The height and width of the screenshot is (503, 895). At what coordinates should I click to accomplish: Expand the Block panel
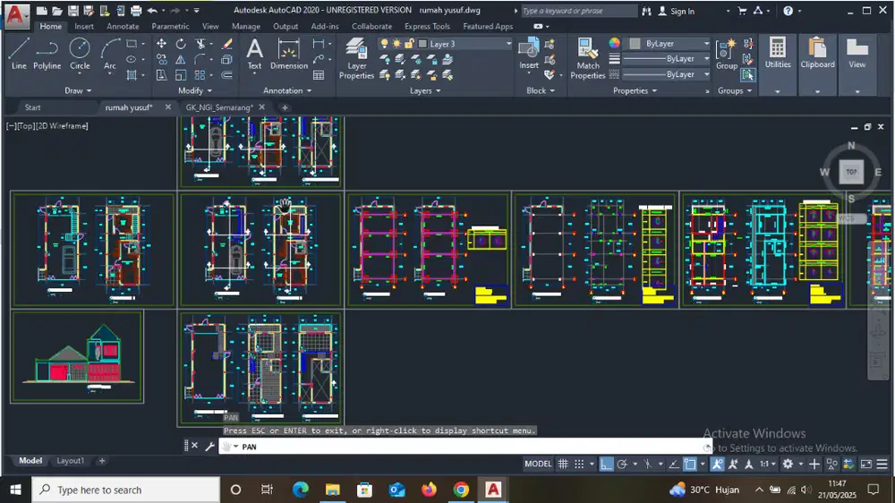click(540, 90)
